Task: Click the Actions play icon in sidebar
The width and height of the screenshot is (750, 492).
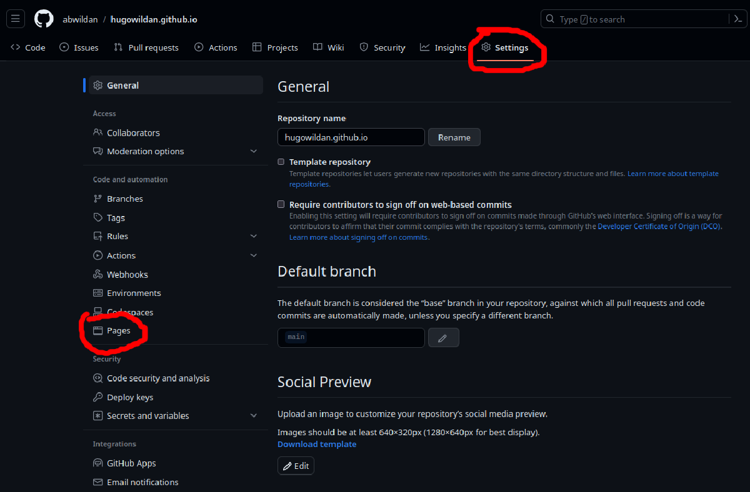Action: coord(97,255)
